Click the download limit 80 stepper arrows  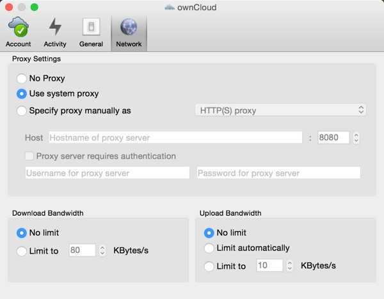[x=102, y=250]
